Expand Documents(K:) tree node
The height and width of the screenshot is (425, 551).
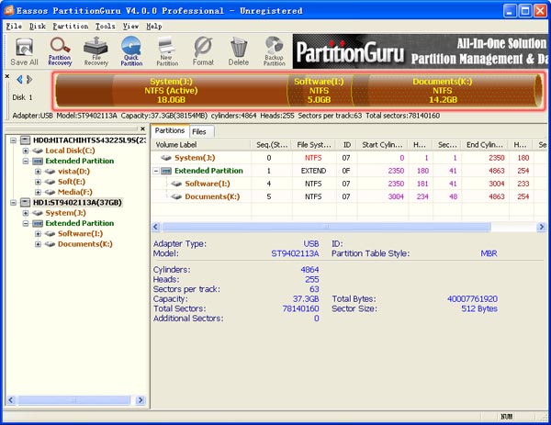[38, 244]
